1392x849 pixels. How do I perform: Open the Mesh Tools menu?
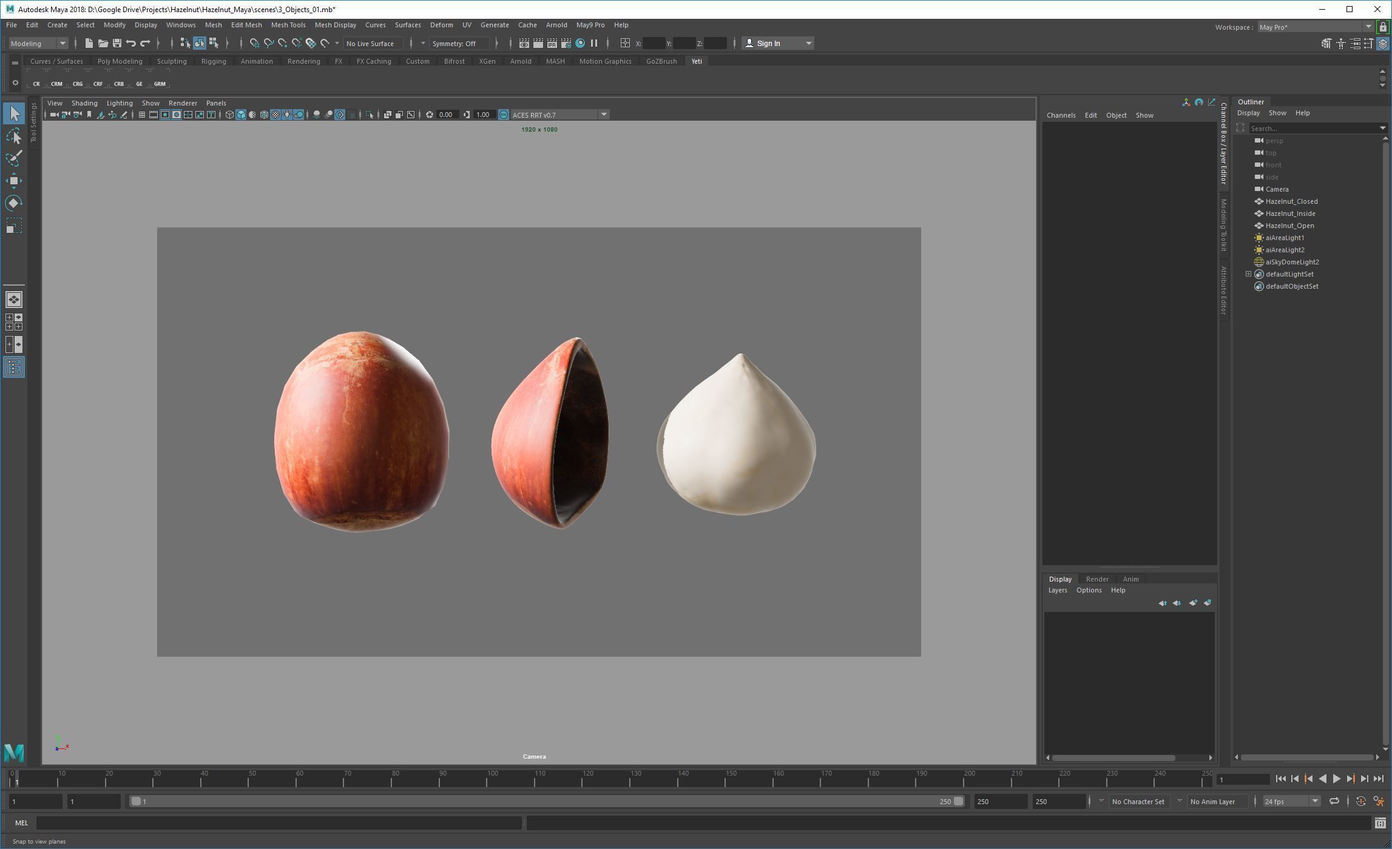pos(288,25)
